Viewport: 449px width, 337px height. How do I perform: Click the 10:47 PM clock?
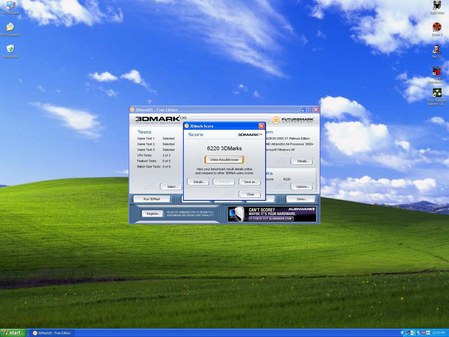439,333
